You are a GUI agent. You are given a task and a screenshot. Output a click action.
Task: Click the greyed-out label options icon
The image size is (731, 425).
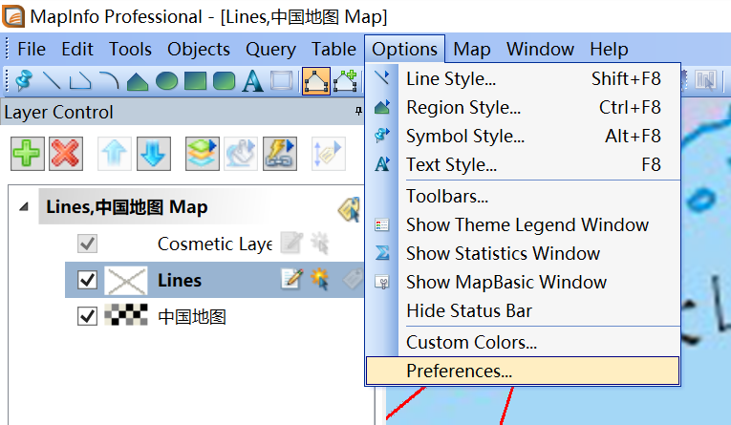328,154
